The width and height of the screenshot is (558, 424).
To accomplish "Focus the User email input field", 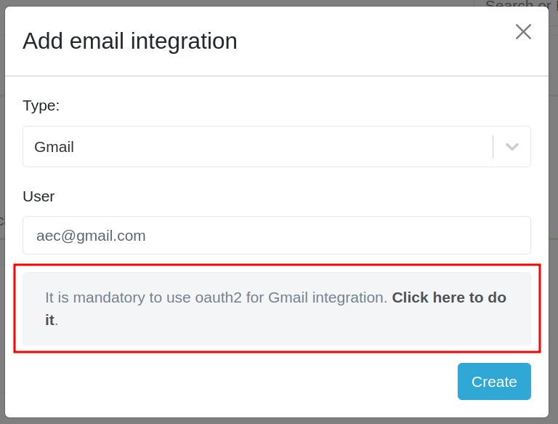I will coord(276,236).
